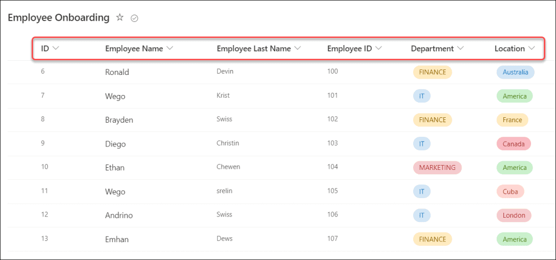The image size is (556, 260).
Task: Select Employee ID value 101
Action: pyautogui.click(x=333, y=95)
